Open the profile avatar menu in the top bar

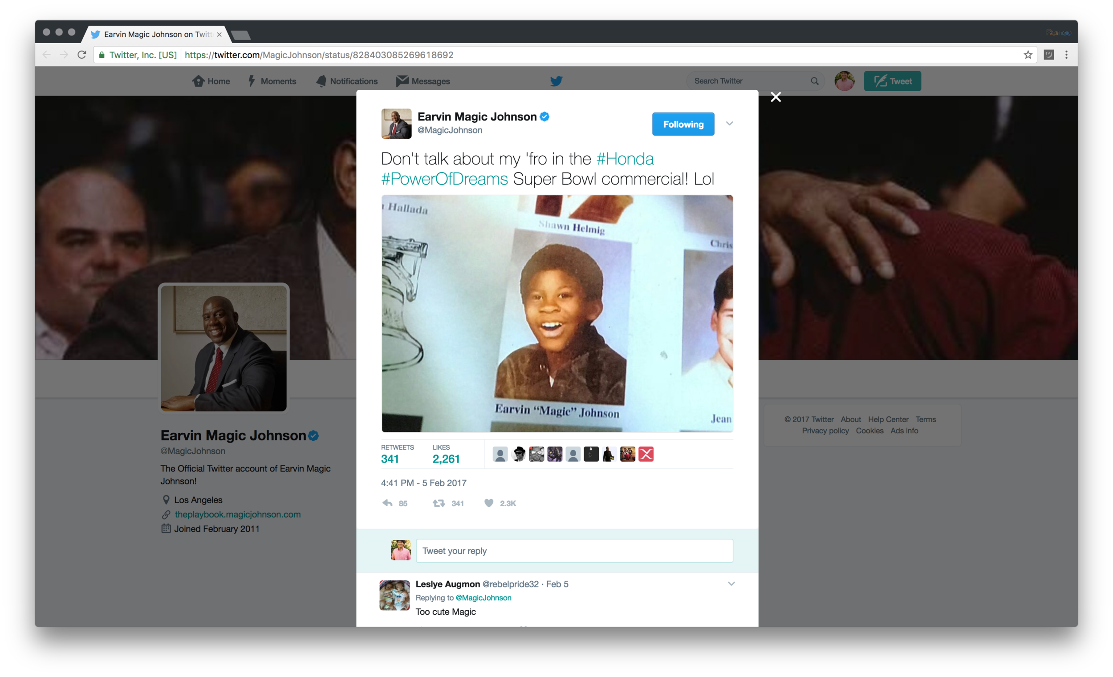tap(844, 81)
